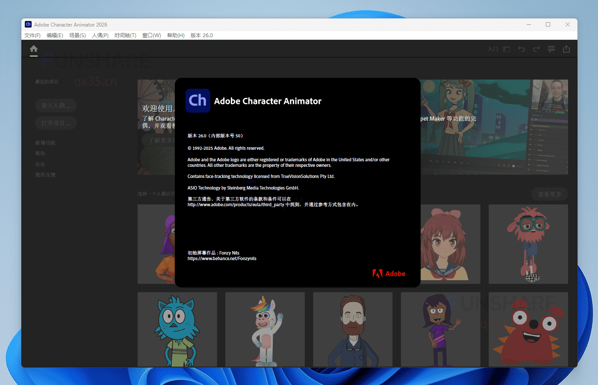Screen dimensions: 598x385
Task: Open the 时间轴 menu
Action: tap(125, 35)
